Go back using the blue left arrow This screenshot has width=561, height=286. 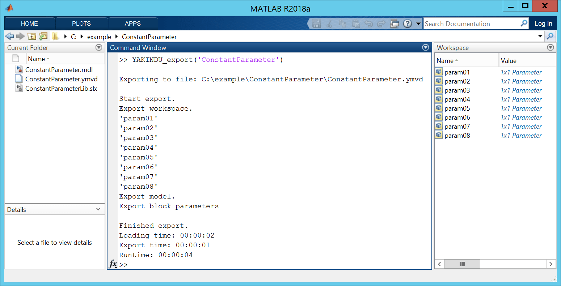pyautogui.click(x=10, y=37)
